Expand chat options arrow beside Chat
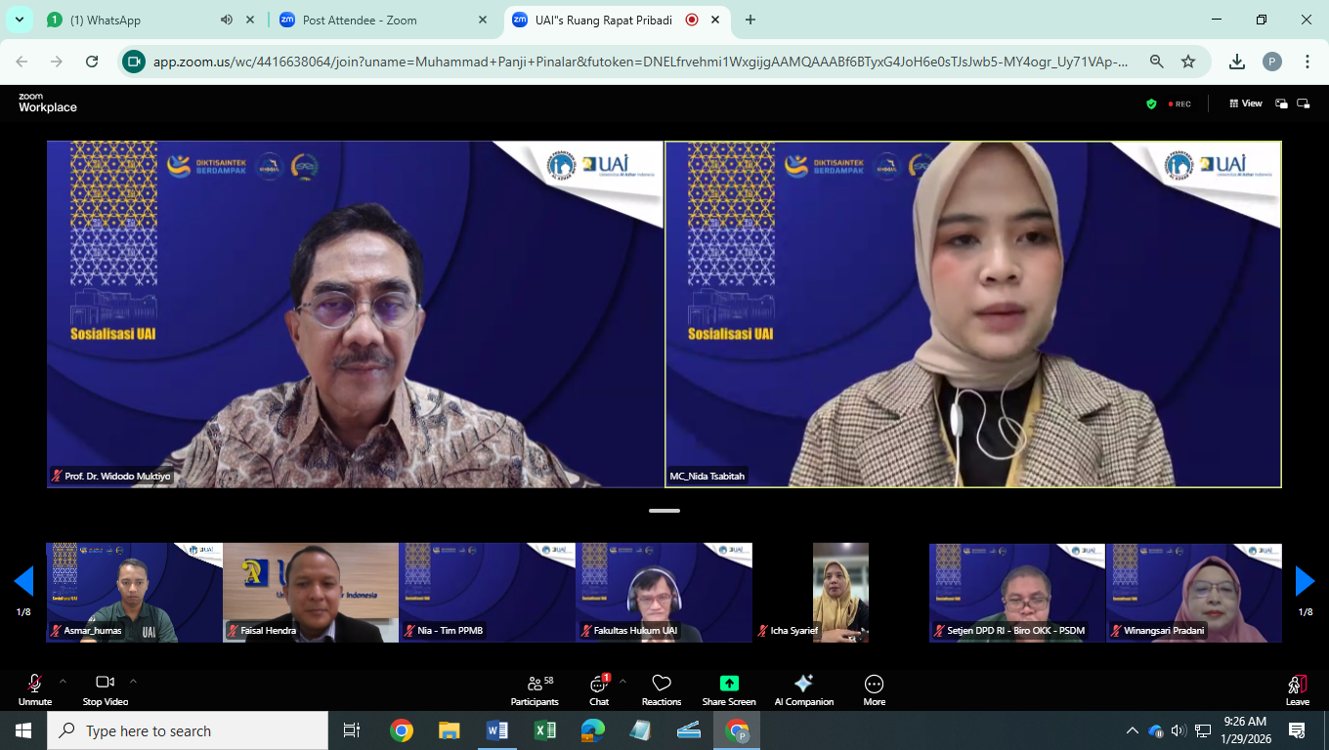Image resolution: width=1329 pixels, height=750 pixels. (622, 681)
